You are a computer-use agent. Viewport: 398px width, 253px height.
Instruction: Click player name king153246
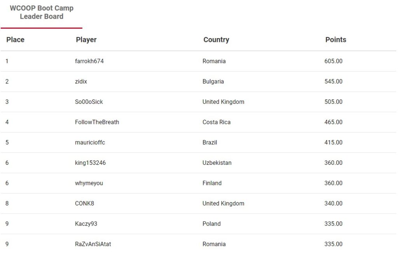coord(90,163)
